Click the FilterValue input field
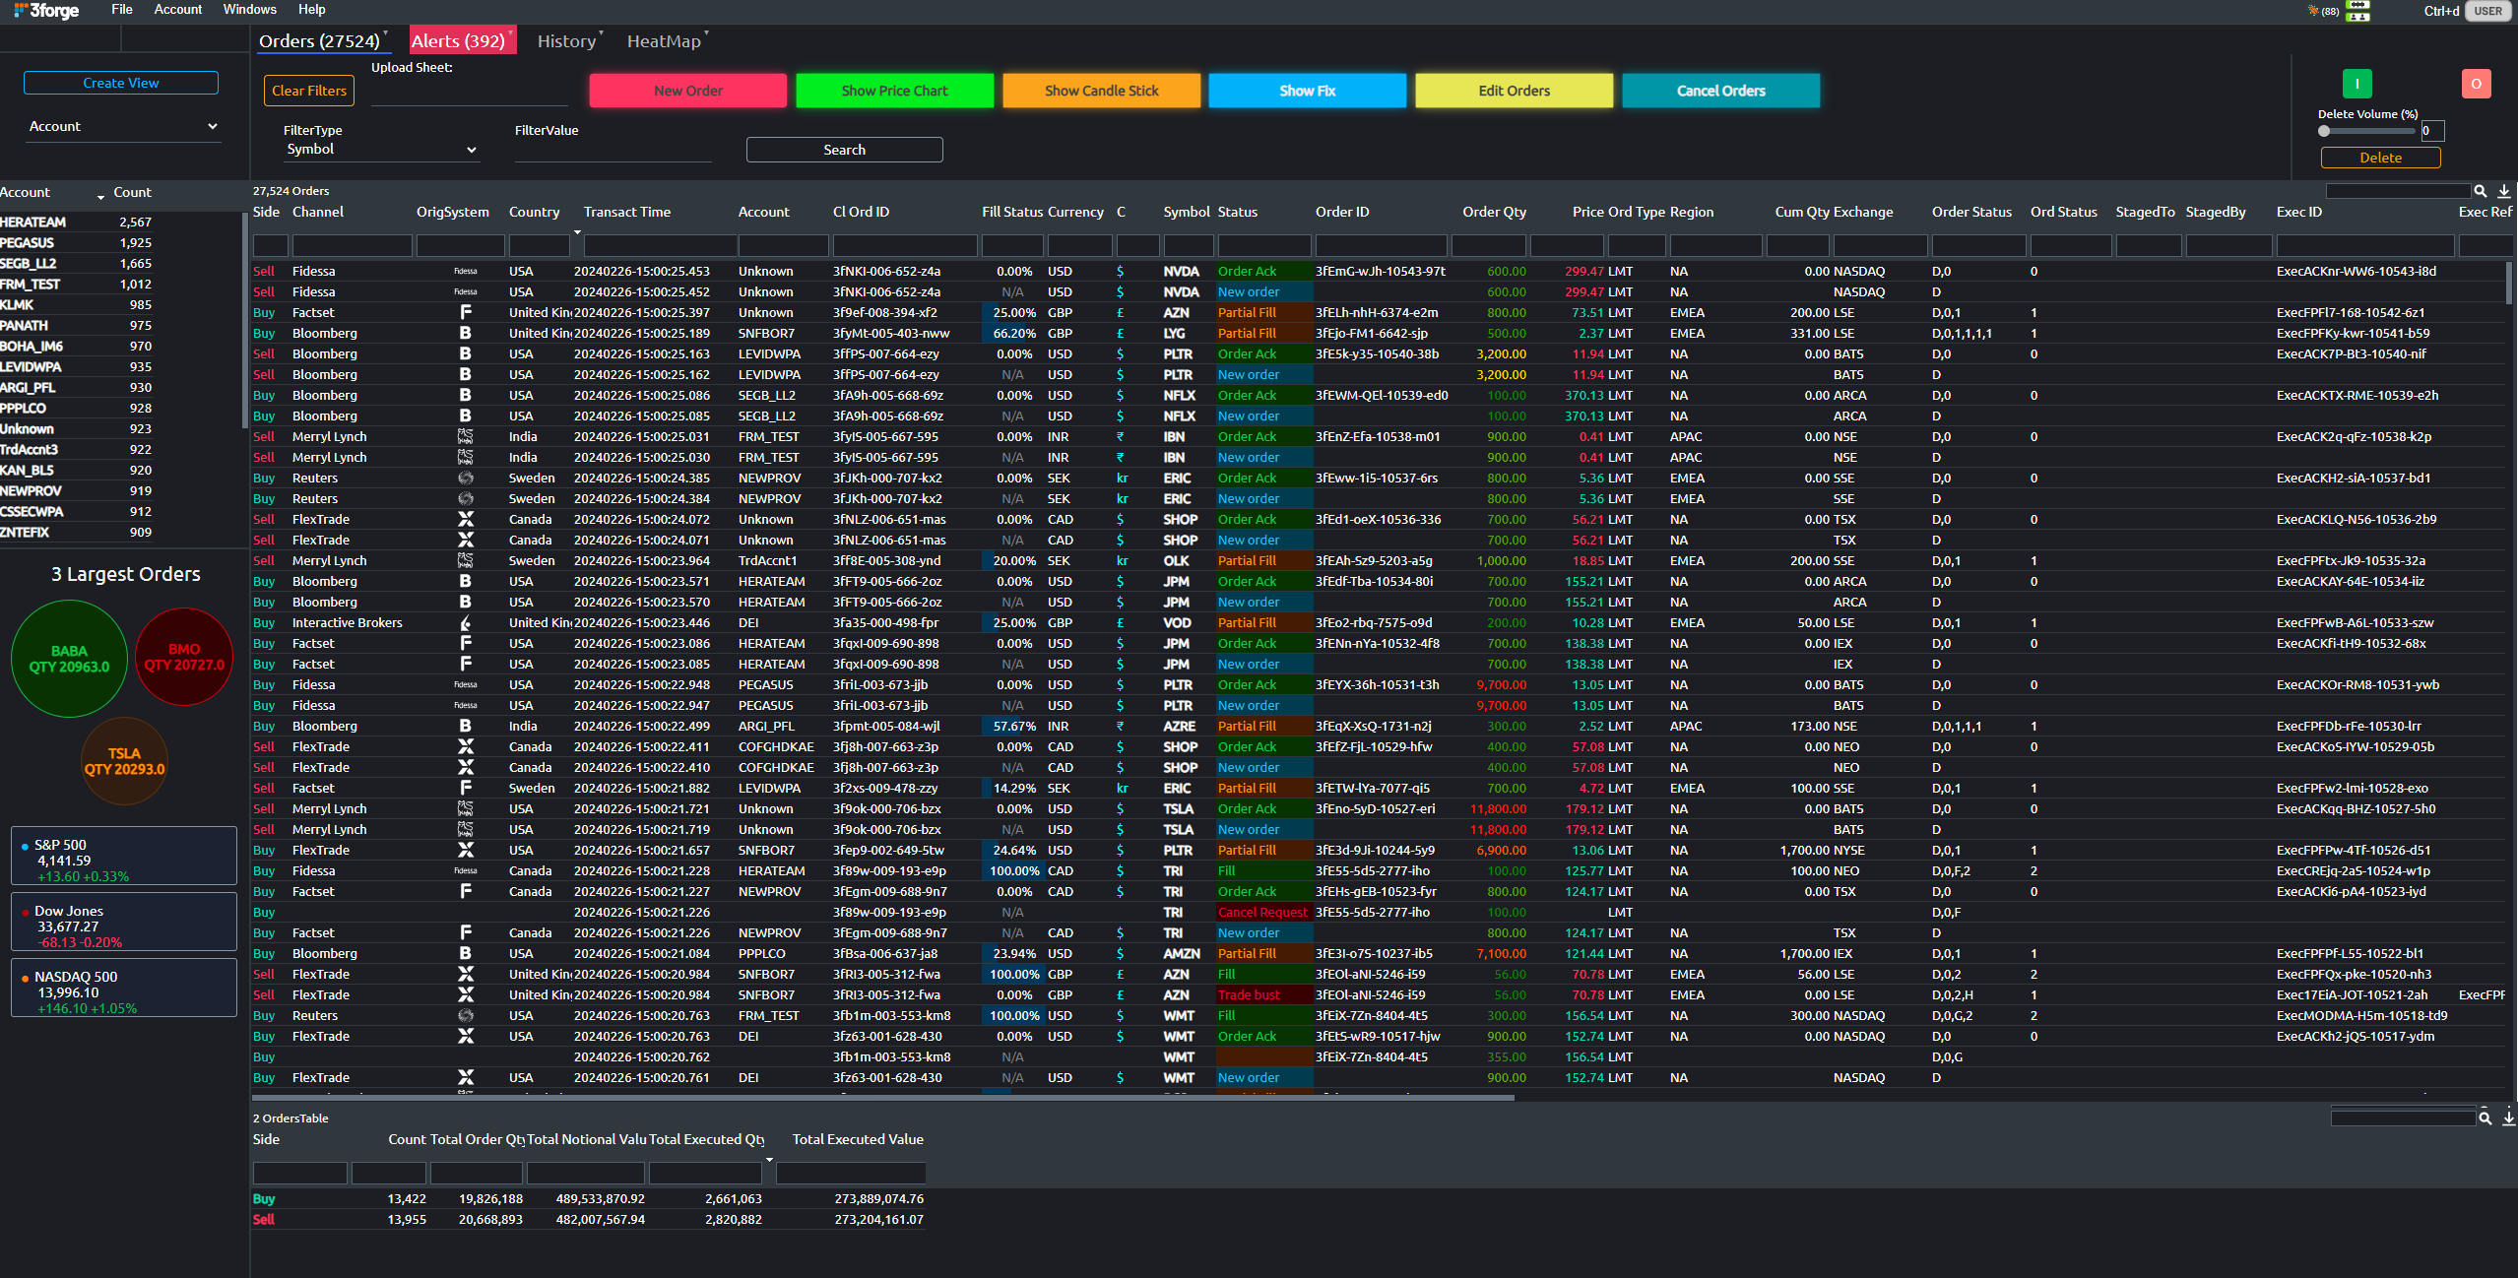 (x=613, y=151)
